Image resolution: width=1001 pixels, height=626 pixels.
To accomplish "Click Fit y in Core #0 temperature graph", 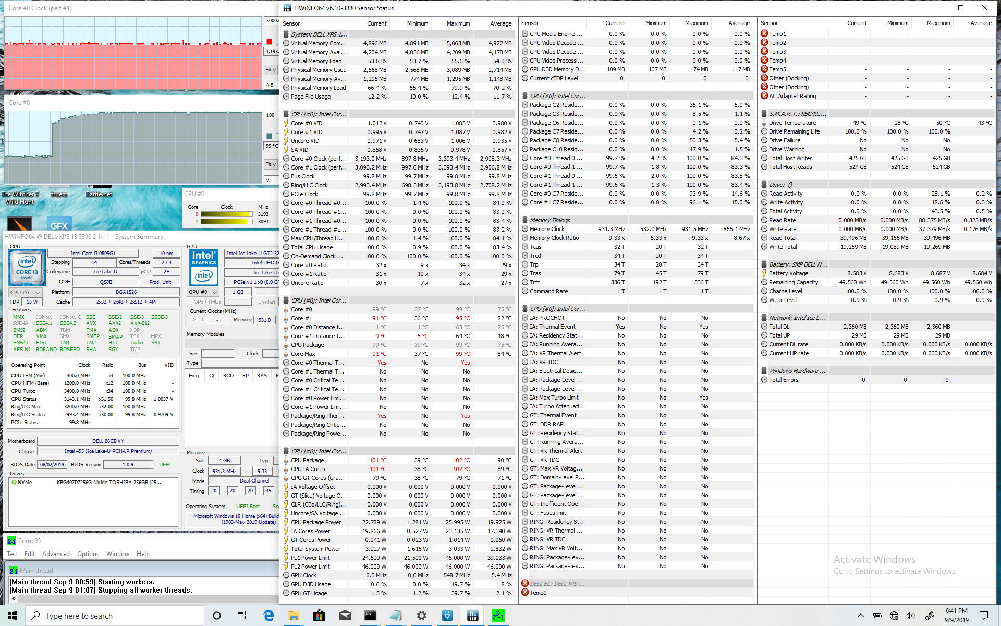I will (x=271, y=164).
